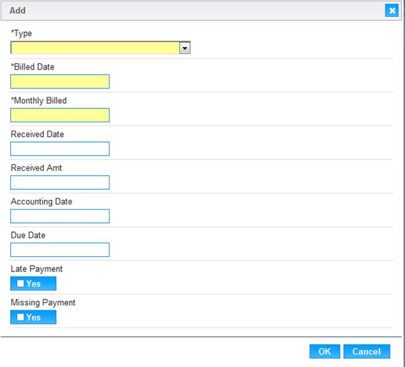Dismiss the dialog with the Cancel button
Viewport: 405px width, 367px height.
[367, 352]
